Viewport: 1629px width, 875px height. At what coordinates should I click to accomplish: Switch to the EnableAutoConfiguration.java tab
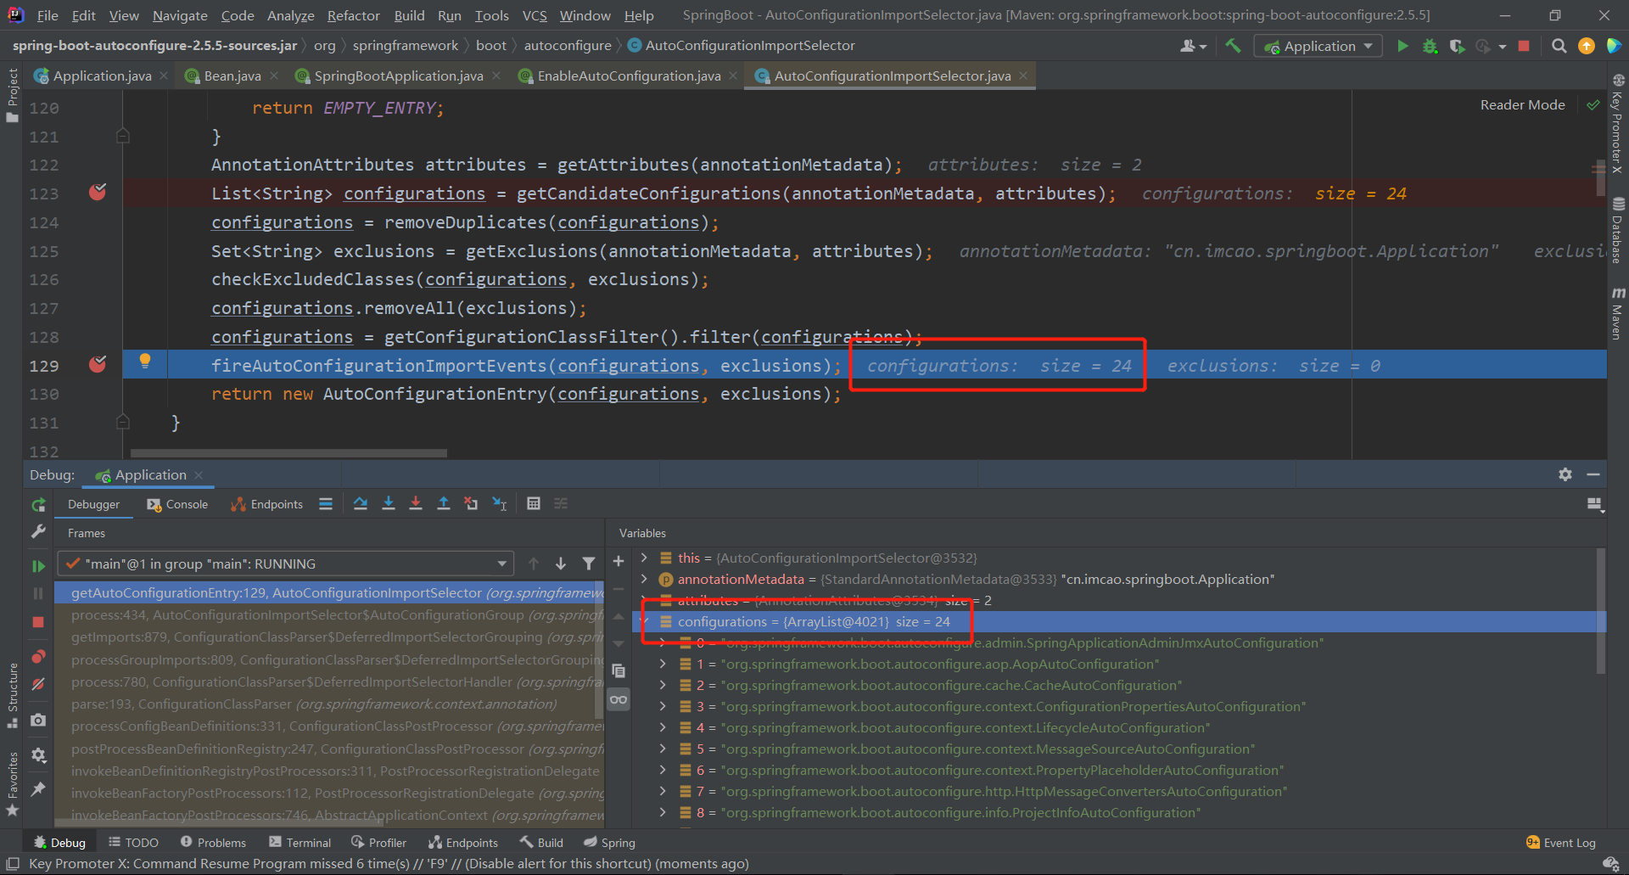coord(628,76)
